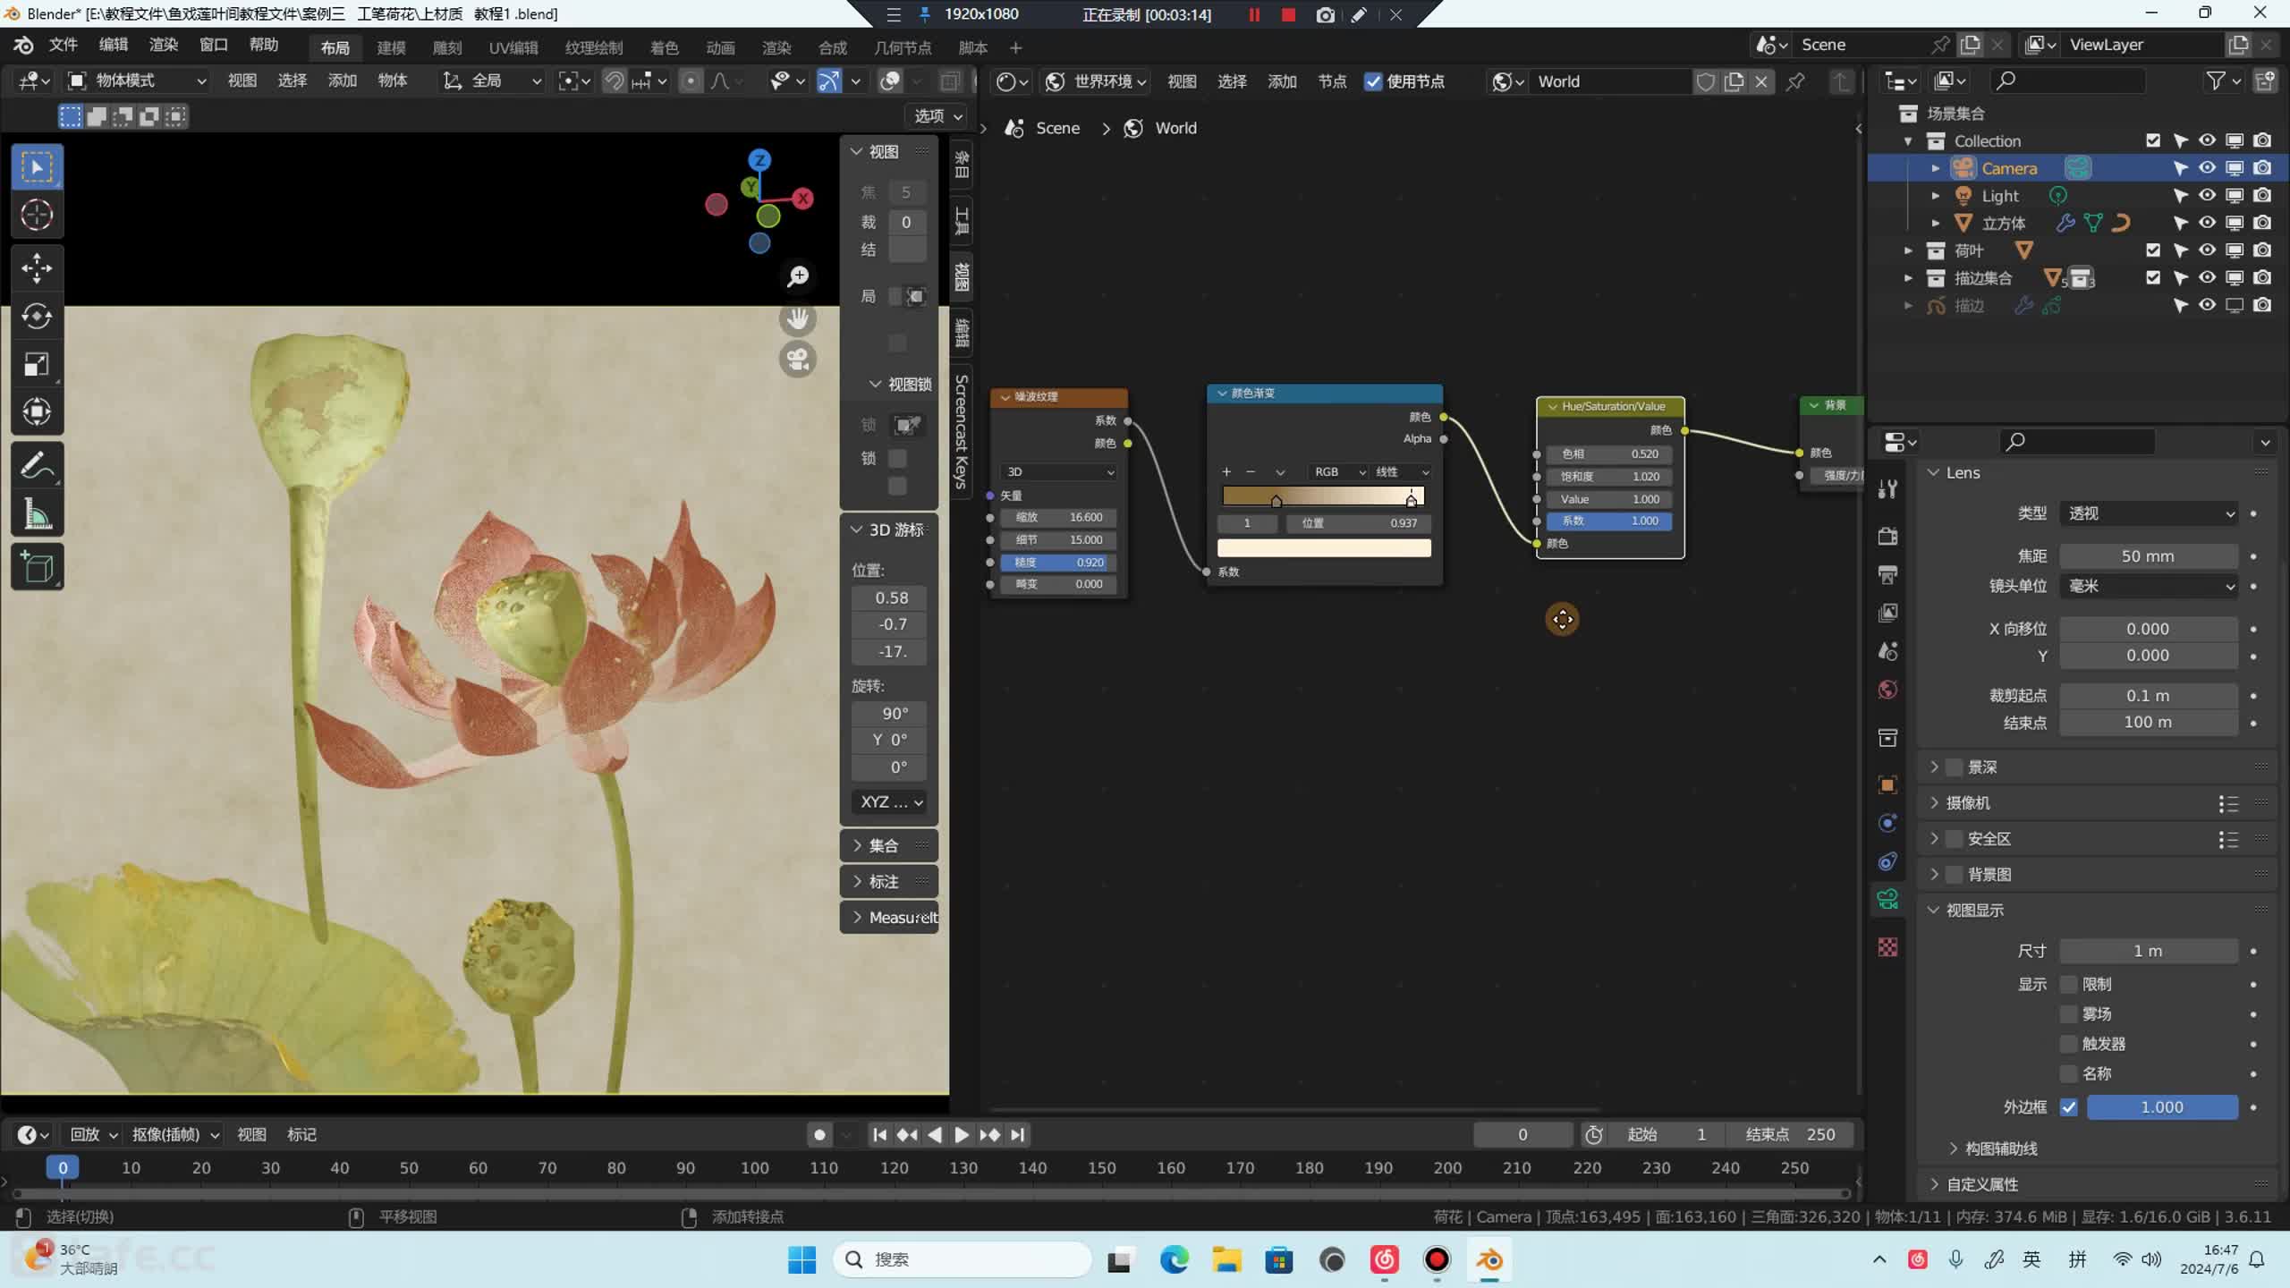The height and width of the screenshot is (1288, 2290).
Task: Open the Texture properties tab
Action: 1887,947
